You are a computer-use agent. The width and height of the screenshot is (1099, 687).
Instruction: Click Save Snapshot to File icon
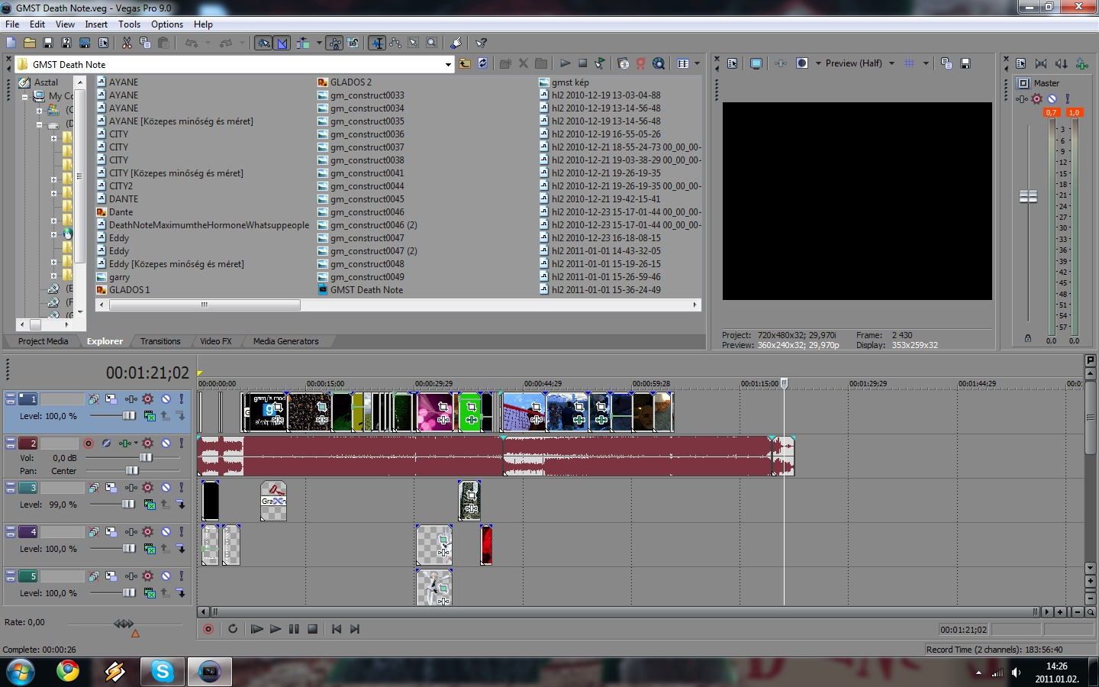965,63
